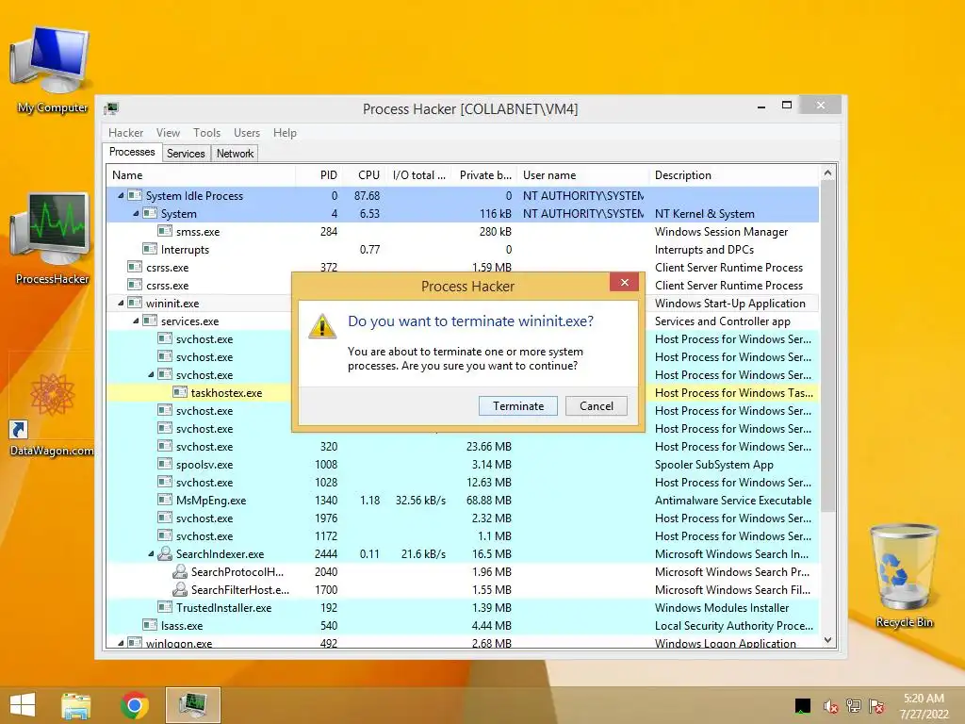Image resolution: width=965 pixels, height=724 pixels.
Task: Sort by the Name column header
Action: click(201, 174)
